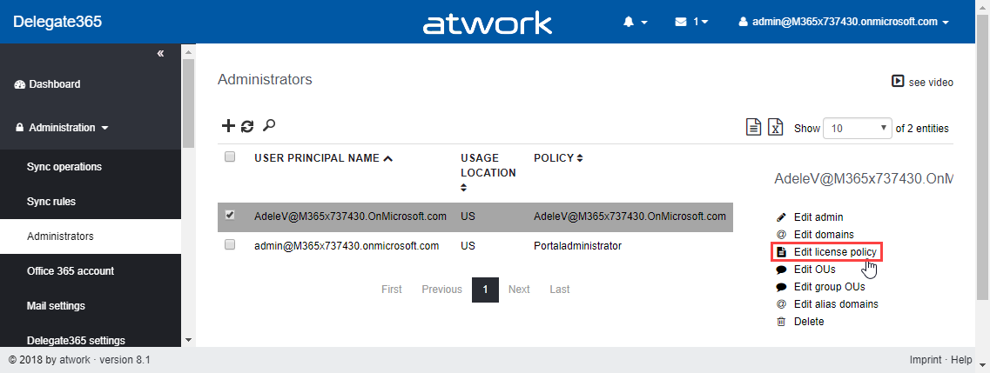Click the page scrollbar up arrow
Image resolution: width=990 pixels, height=373 pixels.
tap(983, 6)
